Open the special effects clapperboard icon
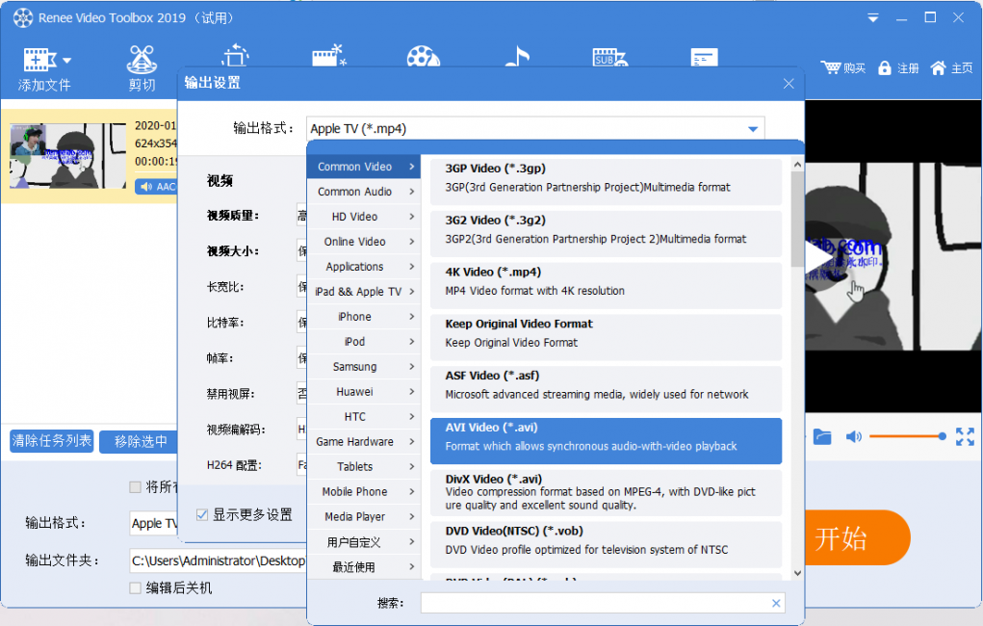The width and height of the screenshot is (983, 626). coord(329,55)
